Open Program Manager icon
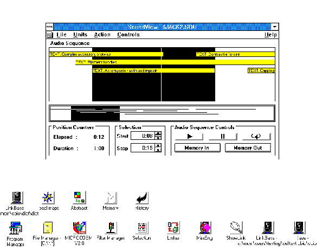The width and height of the screenshot is (335, 251). [x=16, y=228]
